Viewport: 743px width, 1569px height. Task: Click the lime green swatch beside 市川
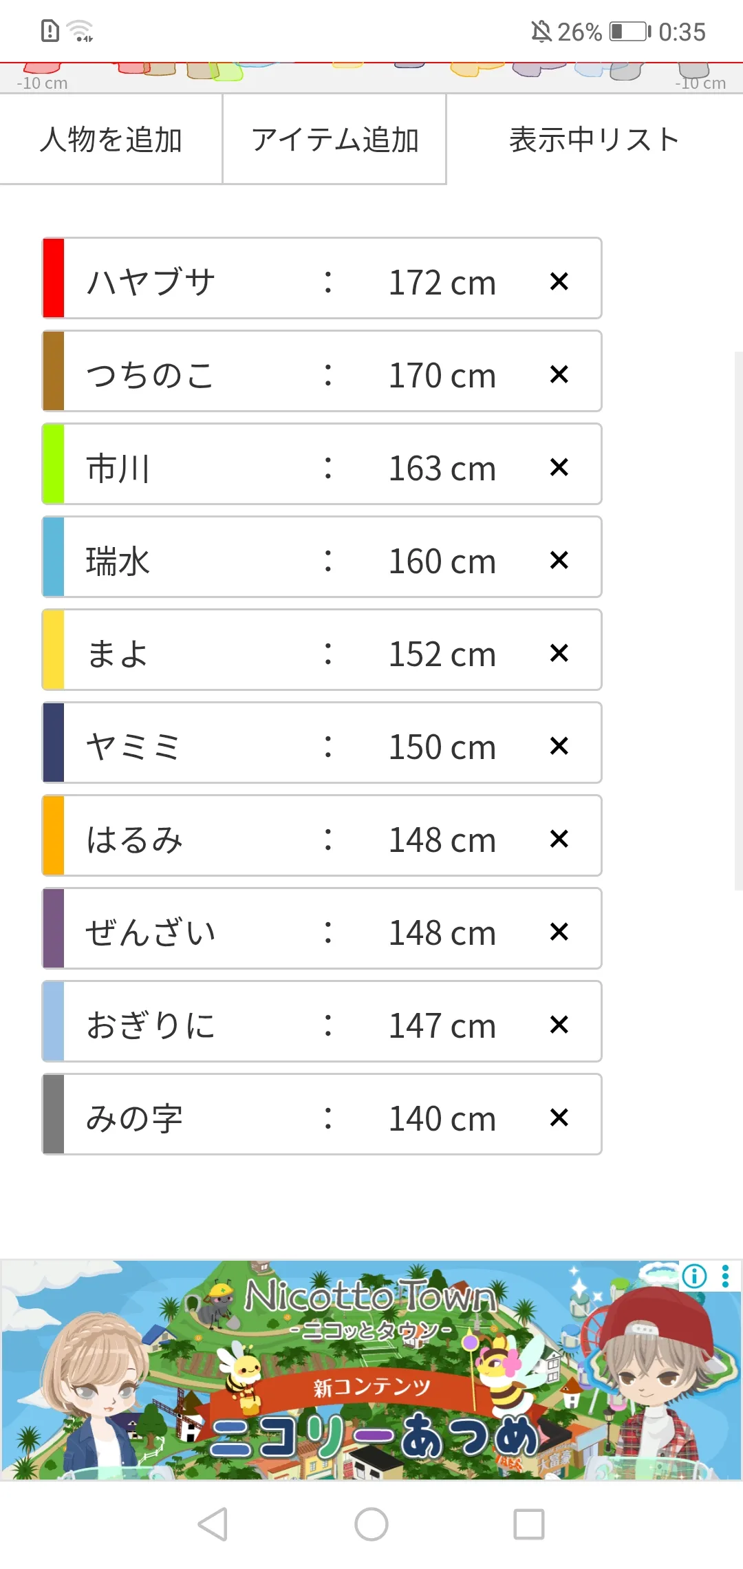coord(54,464)
